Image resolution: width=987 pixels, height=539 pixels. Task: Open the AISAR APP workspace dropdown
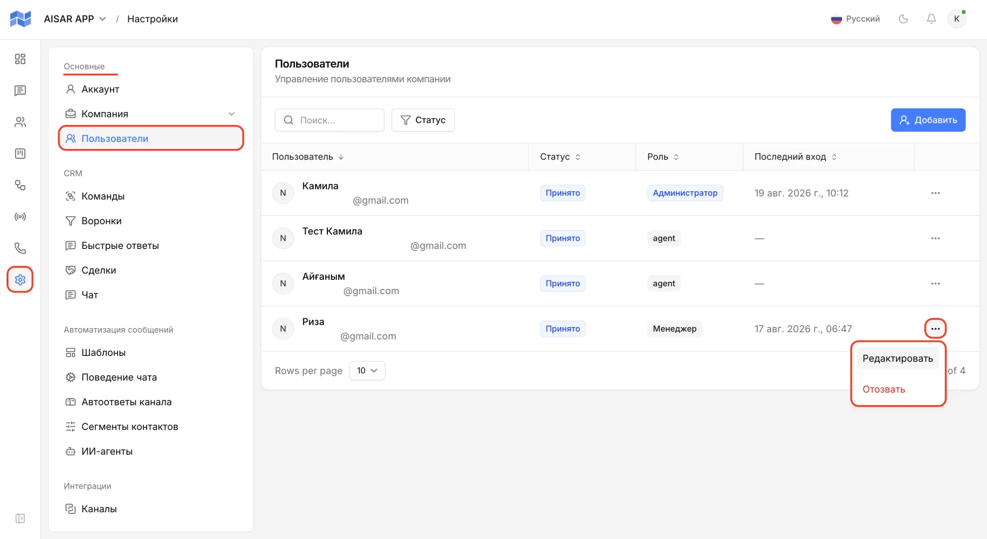(75, 19)
